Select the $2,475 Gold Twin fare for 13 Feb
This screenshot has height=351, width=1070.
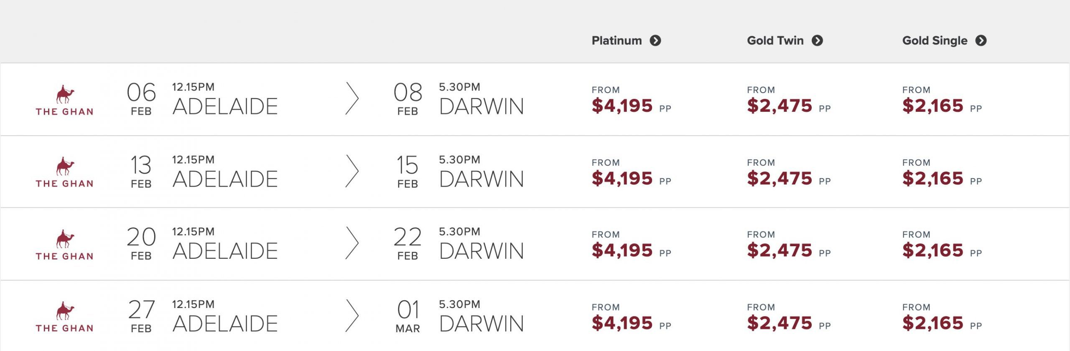pyautogui.click(x=780, y=178)
